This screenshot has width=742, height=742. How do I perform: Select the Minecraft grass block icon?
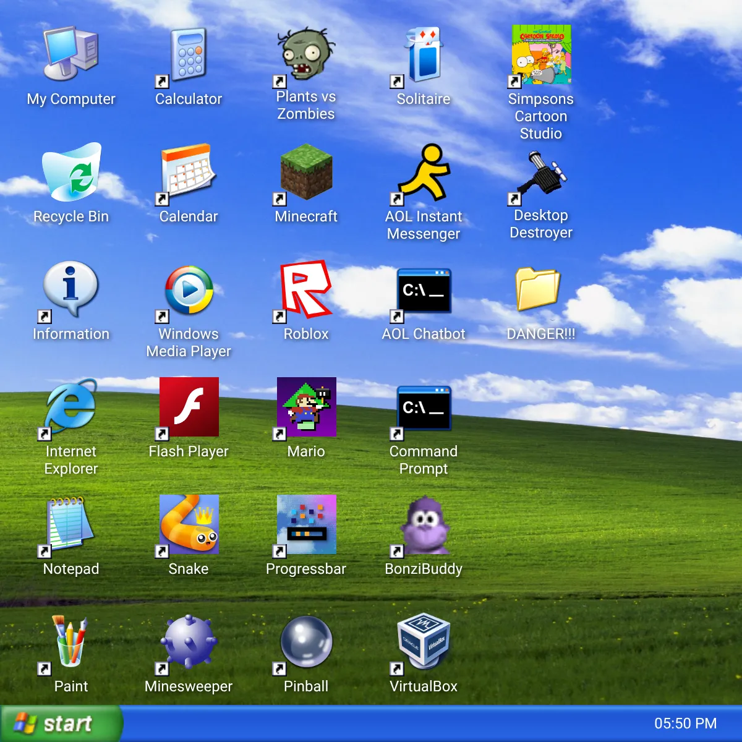tap(306, 173)
